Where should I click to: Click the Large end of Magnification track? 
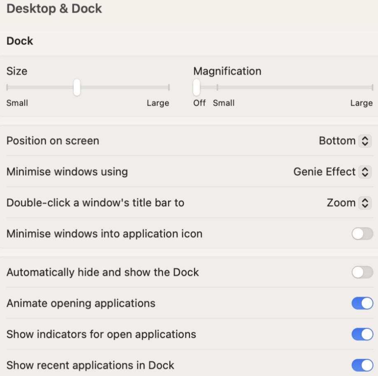tap(373, 88)
